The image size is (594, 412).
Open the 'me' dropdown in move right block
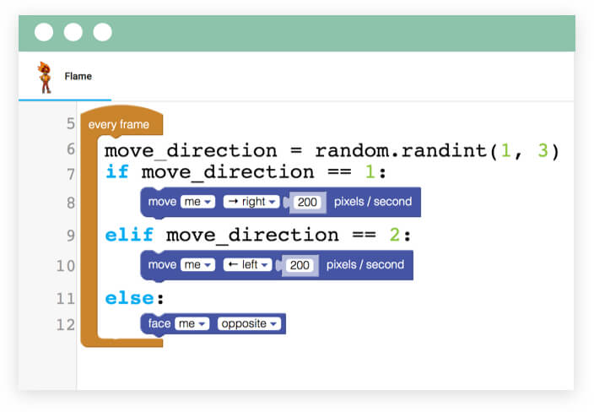[197, 202]
